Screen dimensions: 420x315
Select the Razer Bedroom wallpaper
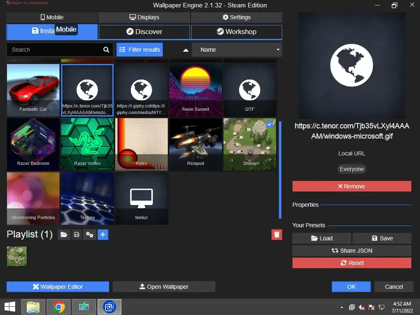[33, 144]
